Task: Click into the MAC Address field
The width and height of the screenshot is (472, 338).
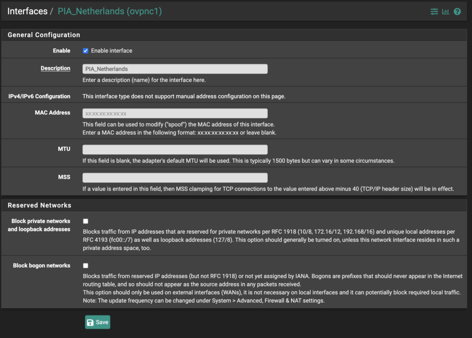Action: tap(175, 114)
